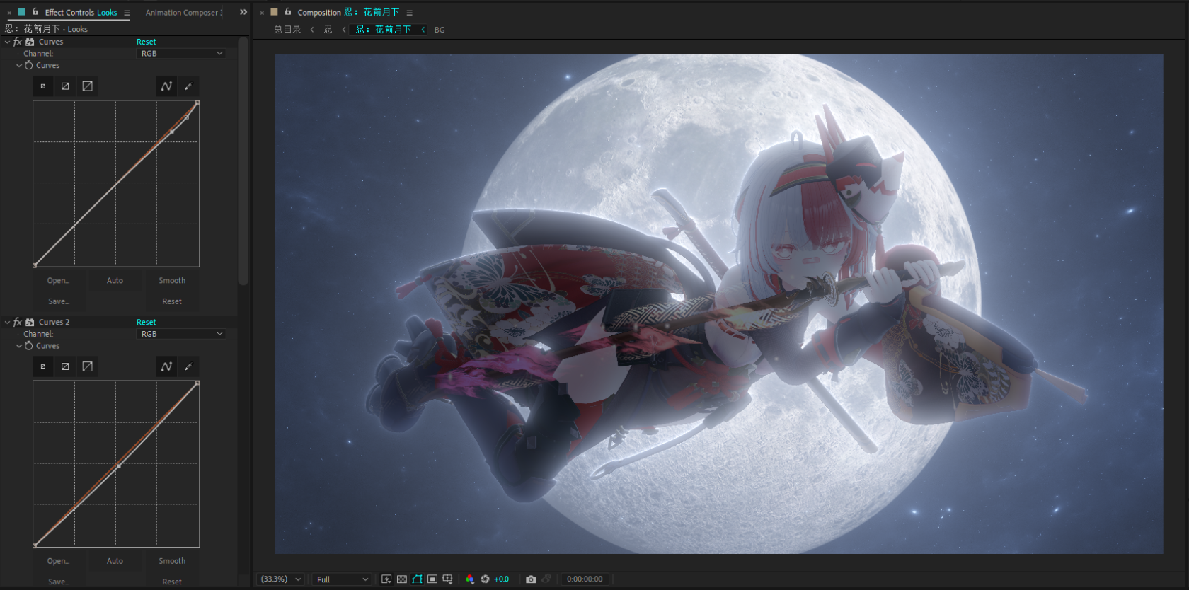Toggle mask and shape path visibility
This screenshot has height=590, width=1189.
point(418,579)
